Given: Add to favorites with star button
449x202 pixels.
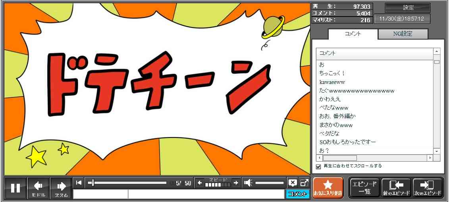Looking at the screenshot, I should [x=328, y=188].
